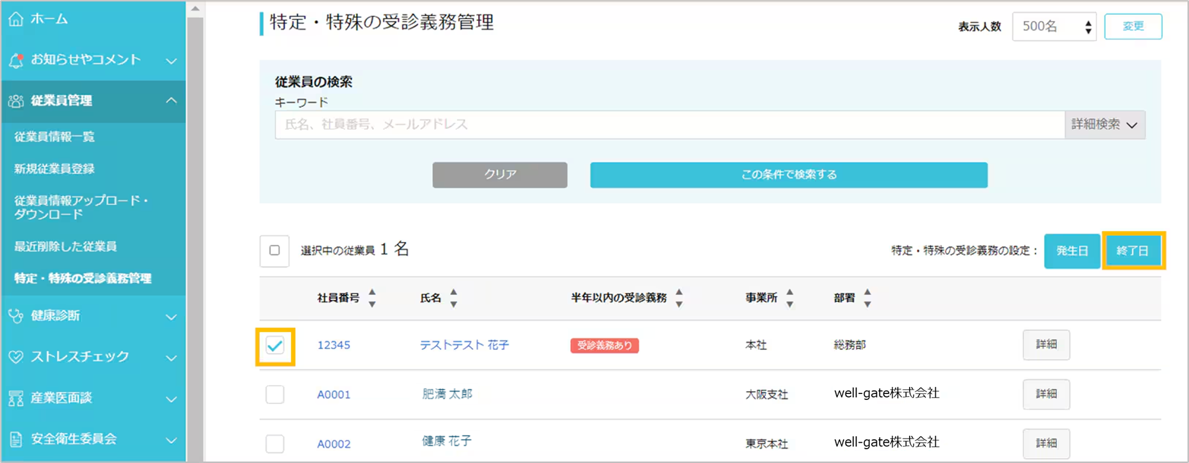Click 詳細 button for テストテスト 花子
1189x463 pixels.
tap(1046, 345)
